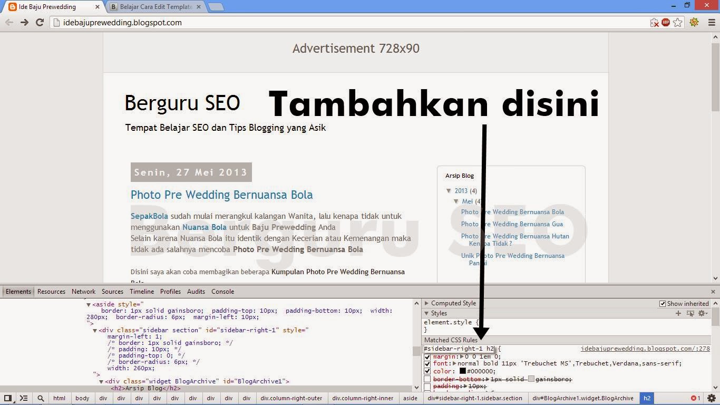Toggle the Show inherited checkbox
Viewport: 720px width, 405px height.
[x=663, y=304]
